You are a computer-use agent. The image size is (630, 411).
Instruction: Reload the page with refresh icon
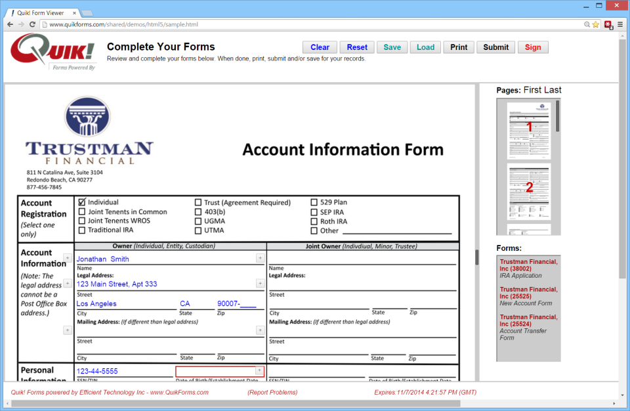click(x=33, y=24)
